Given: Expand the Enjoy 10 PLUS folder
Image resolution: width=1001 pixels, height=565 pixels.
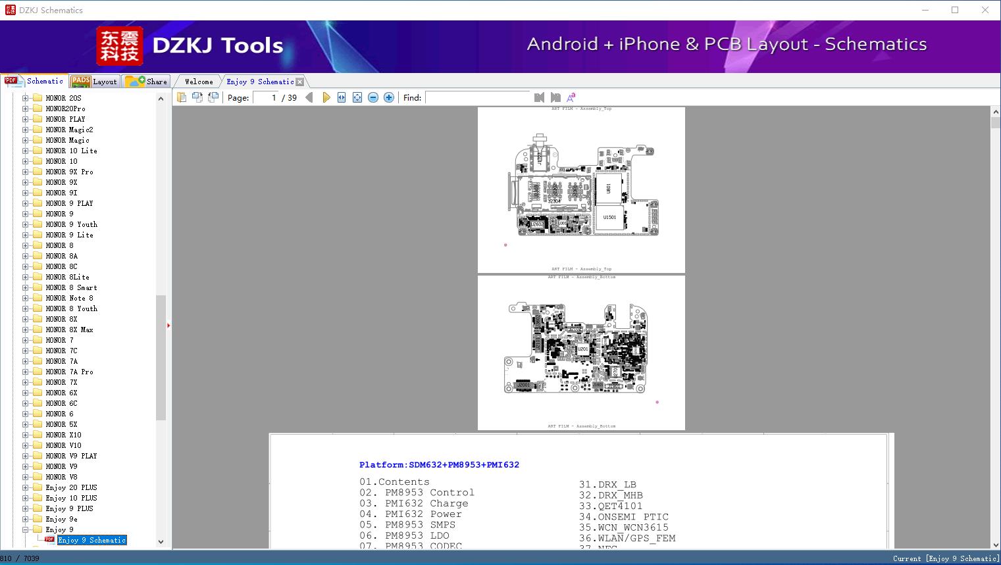Looking at the screenshot, I should point(26,498).
